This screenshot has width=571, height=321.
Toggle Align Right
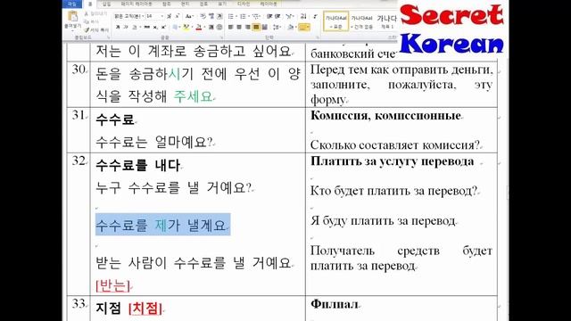[x=248, y=27]
